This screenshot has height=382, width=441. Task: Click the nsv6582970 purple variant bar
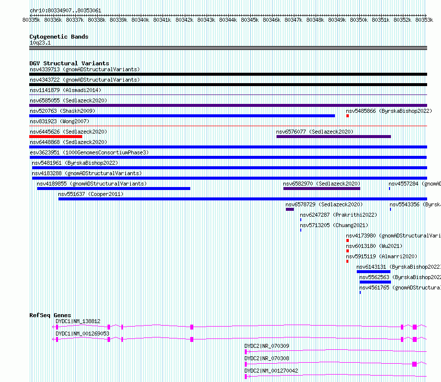tap(322, 189)
